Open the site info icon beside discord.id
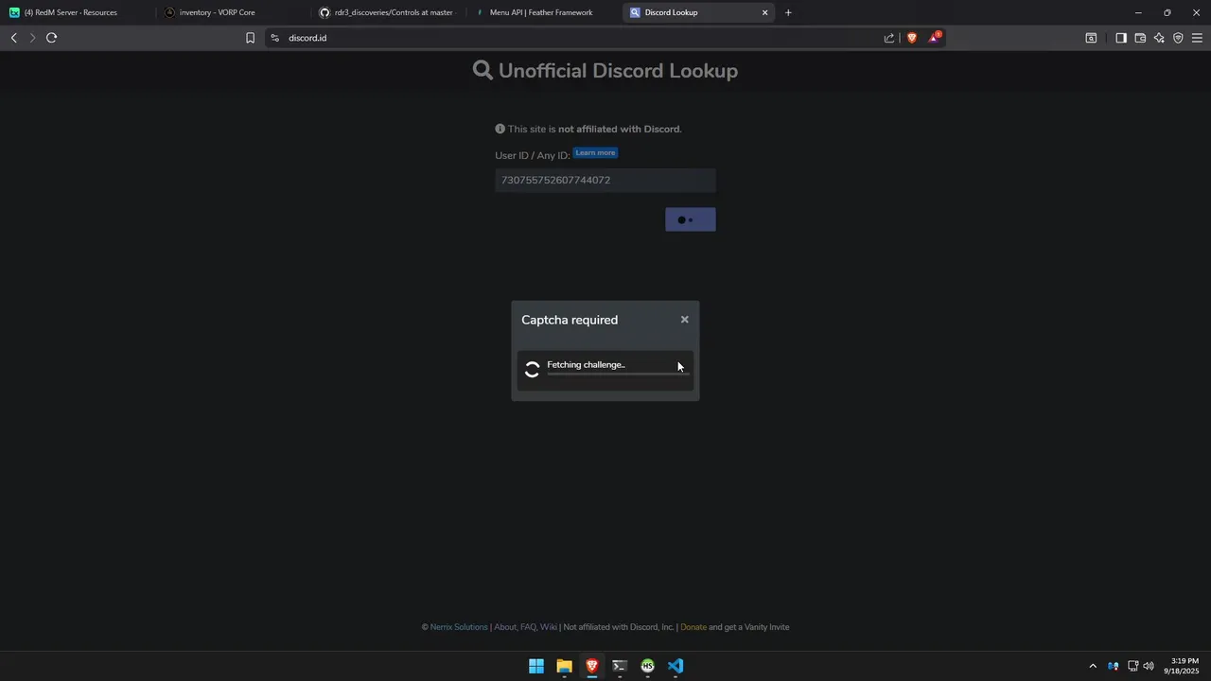 (x=274, y=38)
